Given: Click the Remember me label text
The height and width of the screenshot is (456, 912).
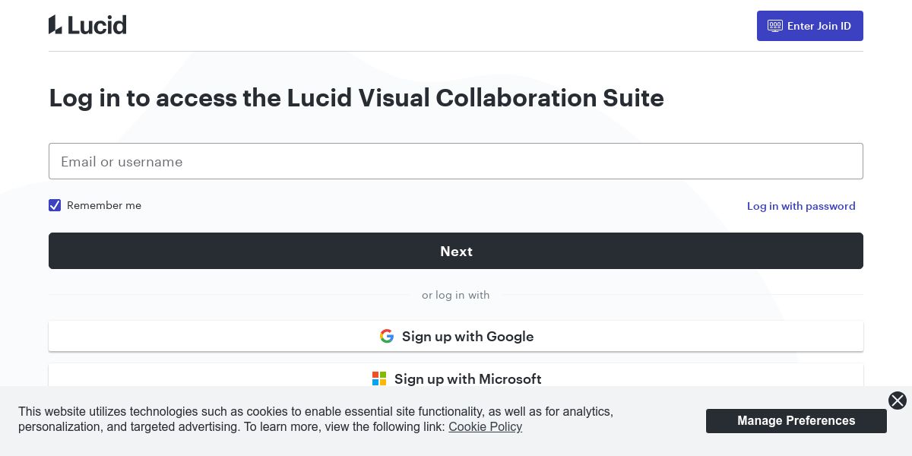Looking at the screenshot, I should point(104,205).
